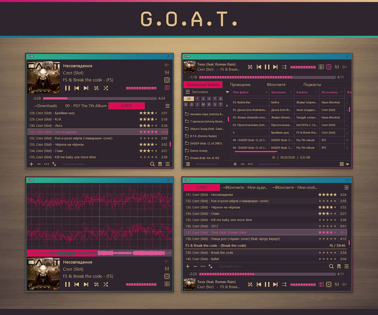Toggle repeat in the bottom-left visualization window
The height and width of the screenshot is (315, 378).
pyautogui.click(x=97, y=285)
